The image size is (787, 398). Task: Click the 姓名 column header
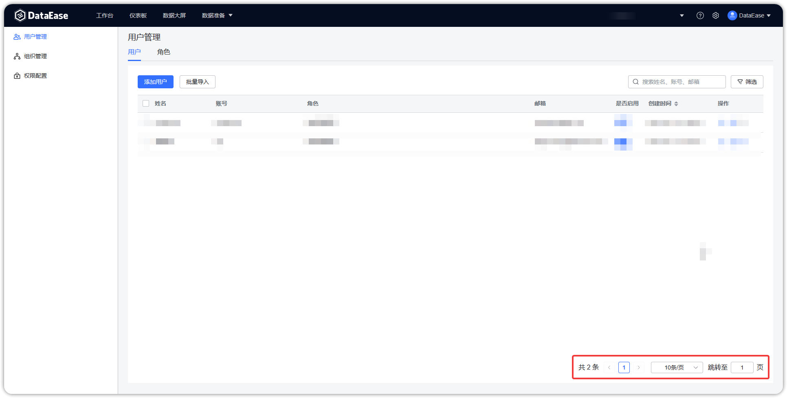click(x=160, y=104)
